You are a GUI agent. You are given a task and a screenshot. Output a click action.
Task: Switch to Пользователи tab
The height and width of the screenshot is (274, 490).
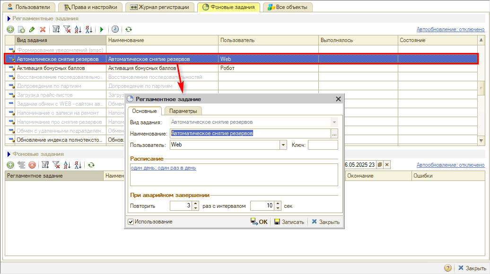pyautogui.click(x=29, y=7)
